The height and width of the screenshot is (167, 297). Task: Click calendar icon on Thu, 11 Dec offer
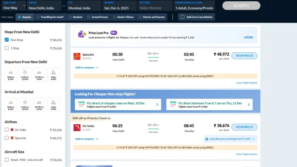pos(173,104)
